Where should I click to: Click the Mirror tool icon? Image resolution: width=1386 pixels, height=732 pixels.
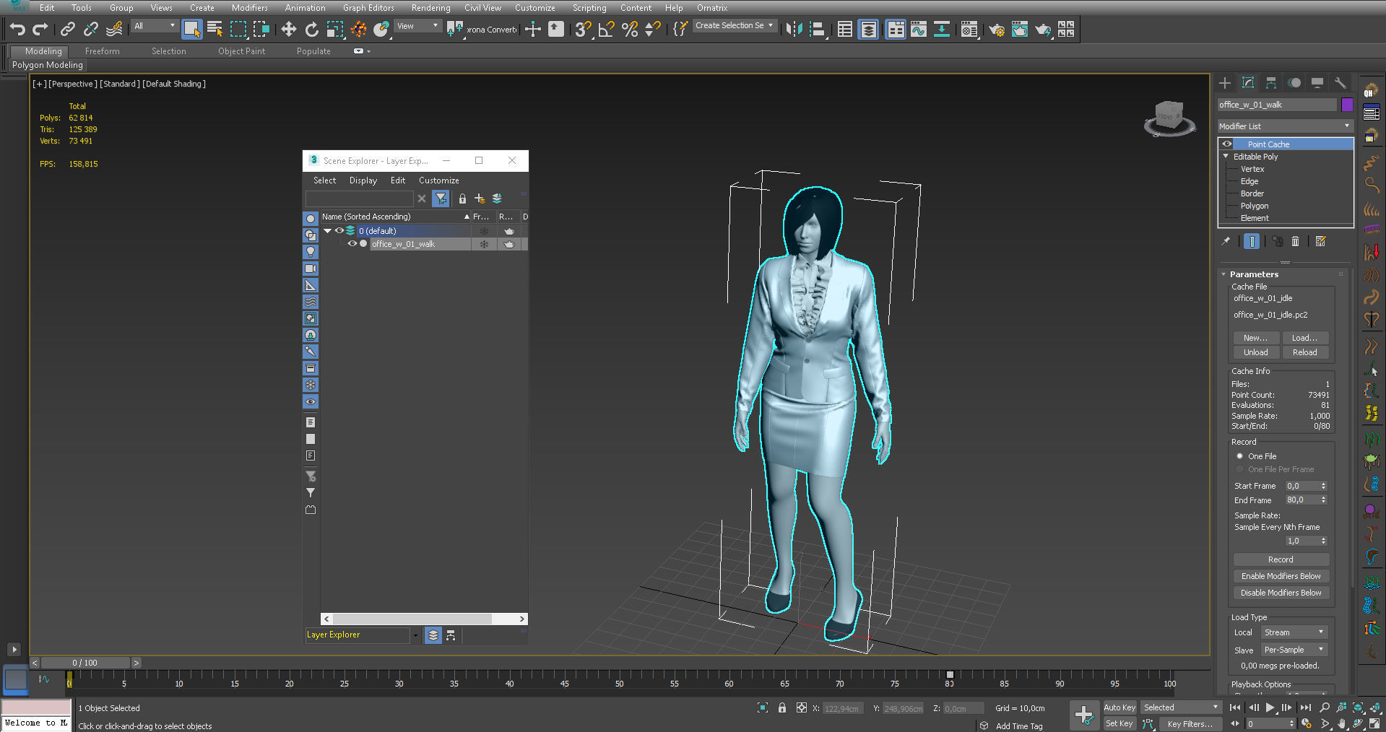click(x=794, y=29)
